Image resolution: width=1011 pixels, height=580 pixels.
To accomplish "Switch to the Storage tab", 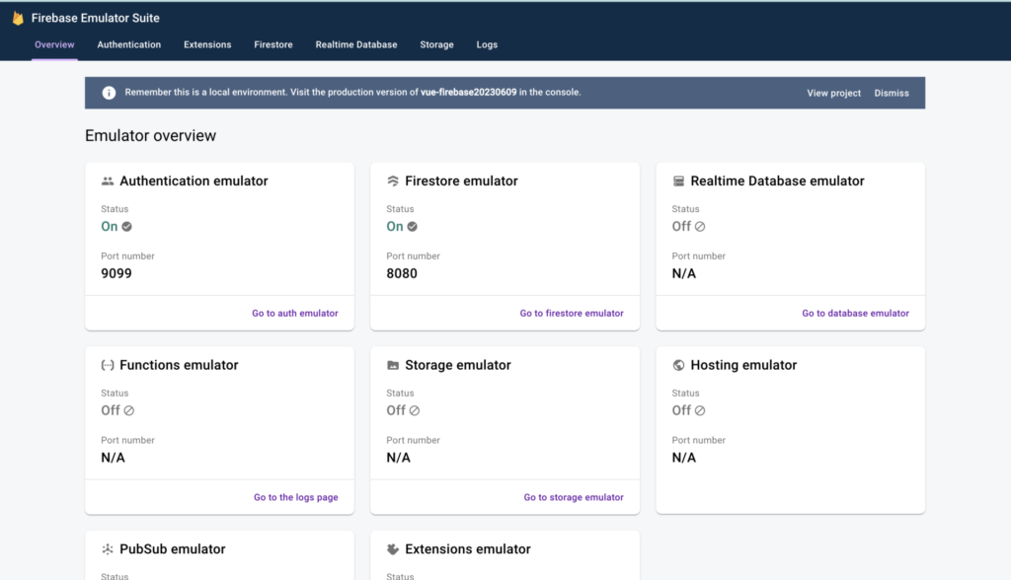I will point(437,44).
